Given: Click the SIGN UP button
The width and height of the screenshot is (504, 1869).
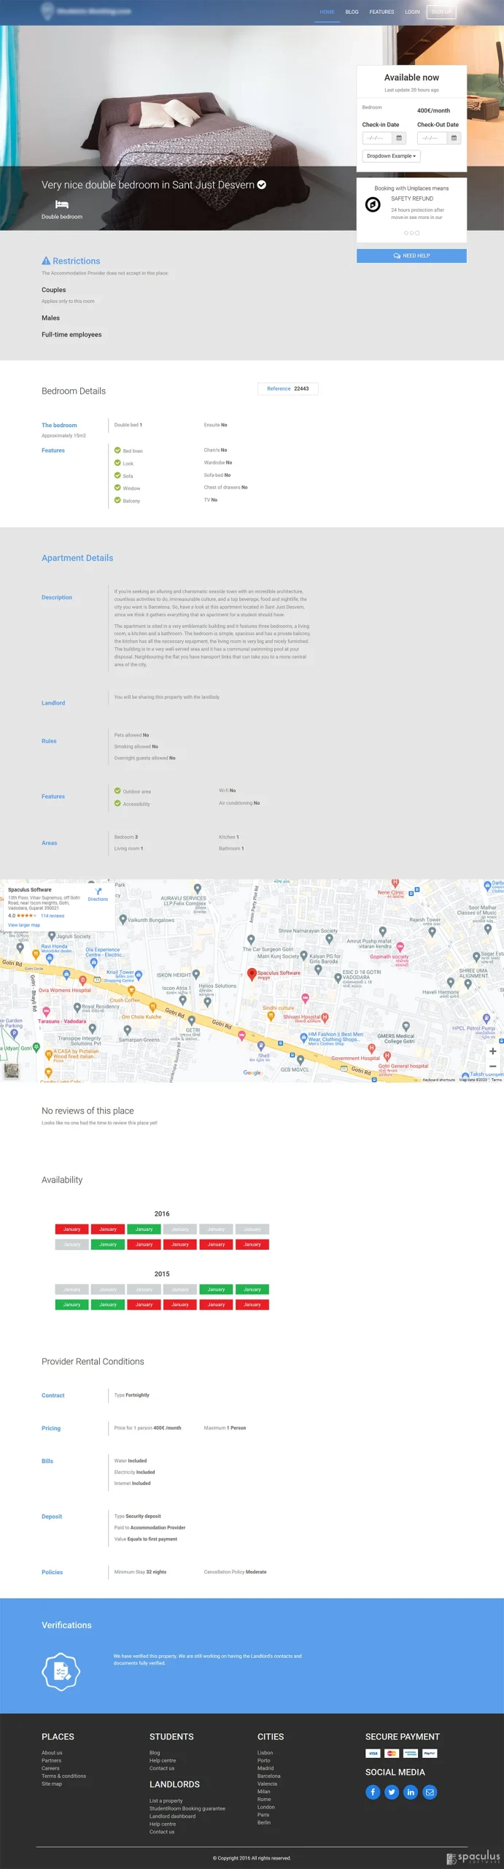Looking at the screenshot, I should click(x=441, y=12).
